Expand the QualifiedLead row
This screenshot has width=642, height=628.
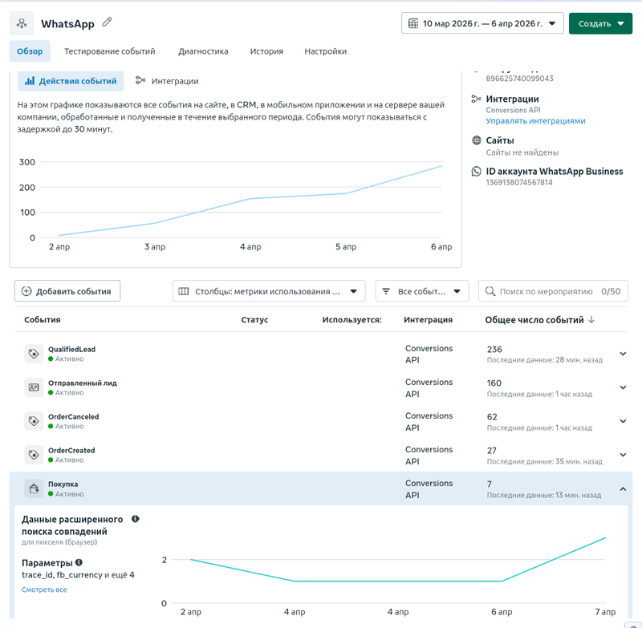(623, 354)
